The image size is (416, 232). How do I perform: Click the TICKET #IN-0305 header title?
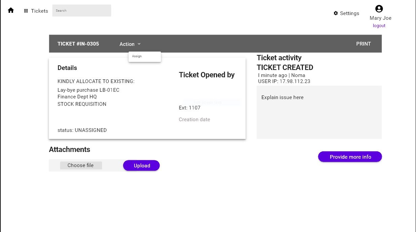click(x=78, y=44)
